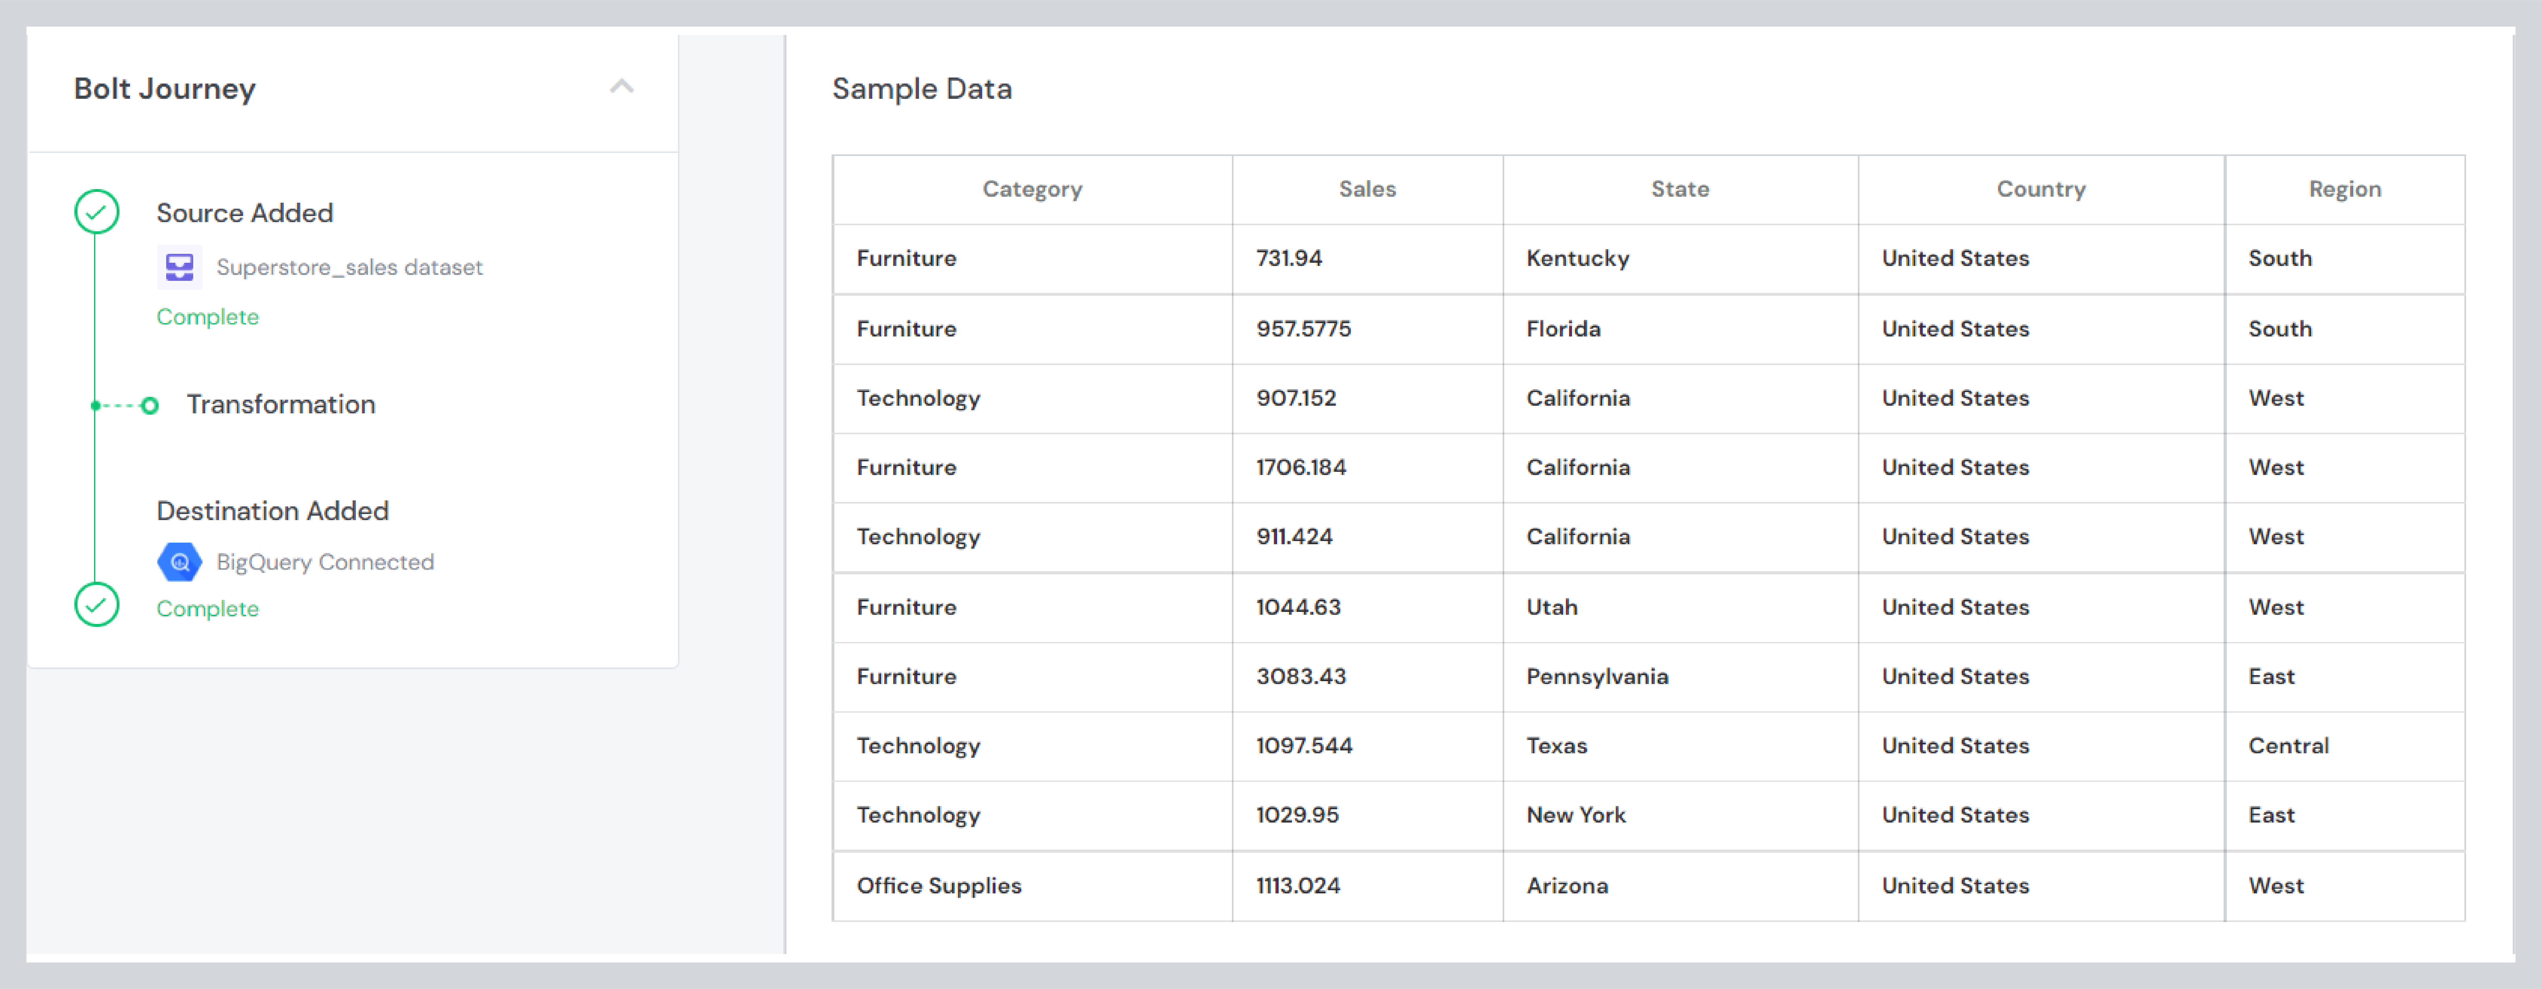Click the BigQuery hexagon icon
The width and height of the screenshot is (2542, 989).
tap(180, 562)
